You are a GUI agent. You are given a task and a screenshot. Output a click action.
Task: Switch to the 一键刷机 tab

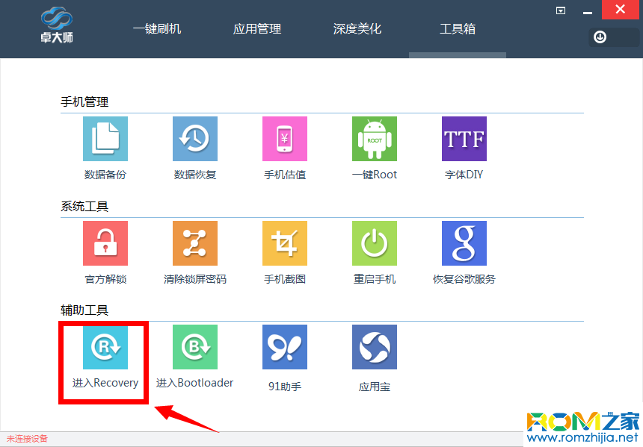pos(157,28)
